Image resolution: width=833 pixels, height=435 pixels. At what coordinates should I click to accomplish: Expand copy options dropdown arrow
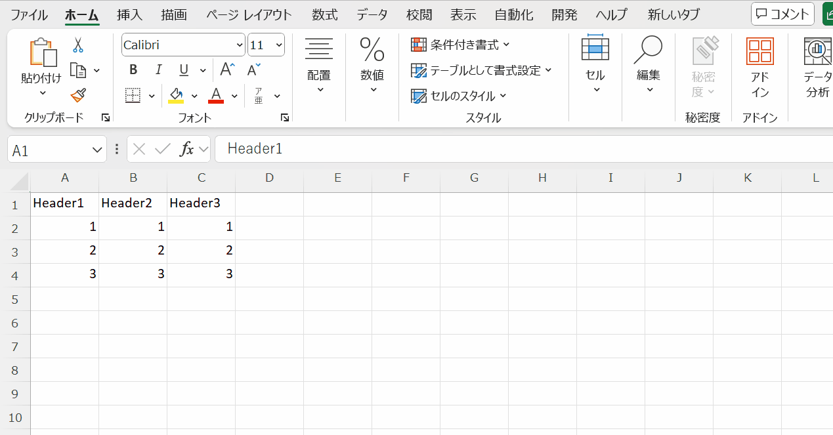(96, 70)
